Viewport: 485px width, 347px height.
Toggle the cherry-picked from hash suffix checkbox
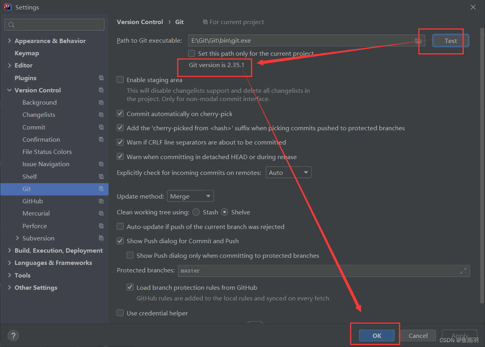coord(120,128)
